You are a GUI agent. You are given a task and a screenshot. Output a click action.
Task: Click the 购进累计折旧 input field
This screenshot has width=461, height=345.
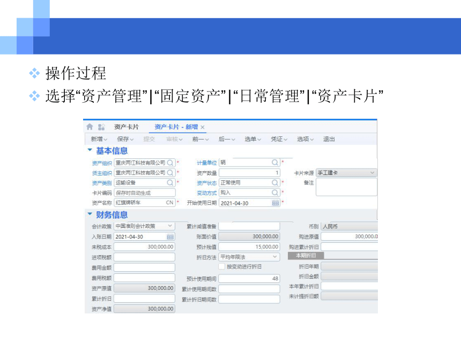click(x=350, y=247)
